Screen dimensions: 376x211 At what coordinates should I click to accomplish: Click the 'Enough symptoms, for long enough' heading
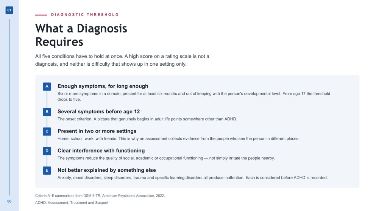[103, 86]
